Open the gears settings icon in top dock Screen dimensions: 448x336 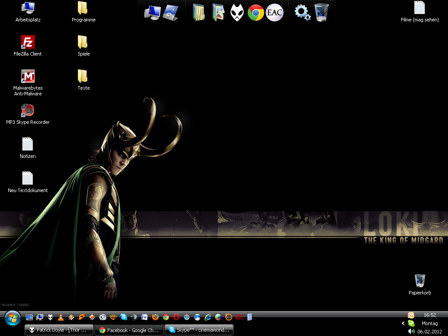303,13
